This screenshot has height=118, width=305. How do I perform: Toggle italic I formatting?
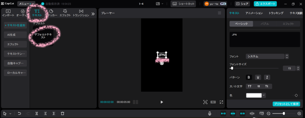tap(267, 77)
